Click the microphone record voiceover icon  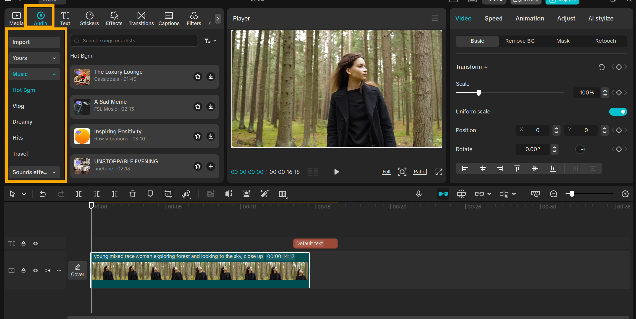click(x=419, y=194)
